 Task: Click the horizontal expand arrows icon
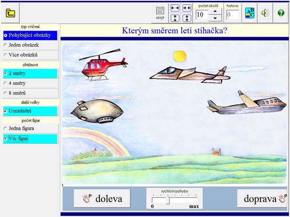pos(175,8)
